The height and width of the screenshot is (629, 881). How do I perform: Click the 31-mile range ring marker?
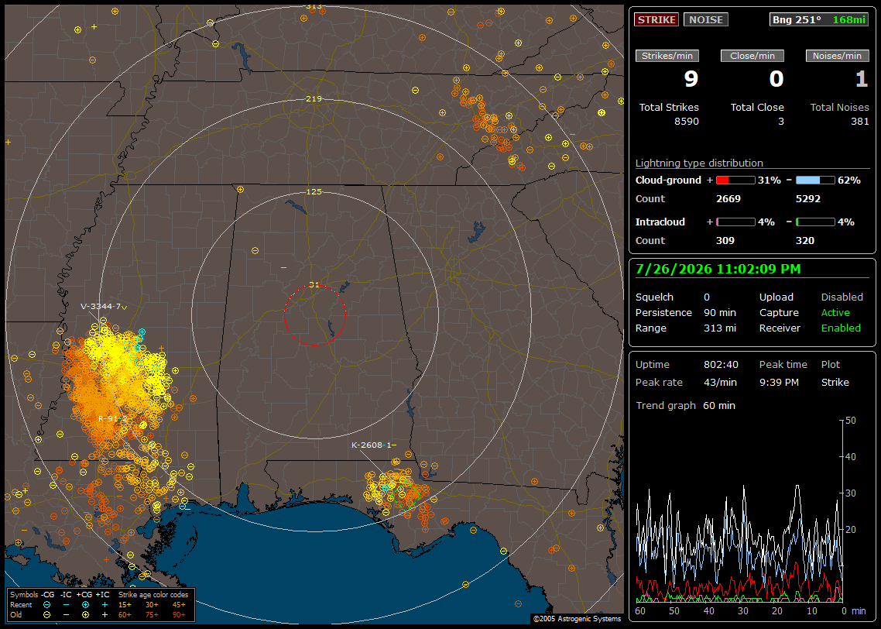point(314,285)
